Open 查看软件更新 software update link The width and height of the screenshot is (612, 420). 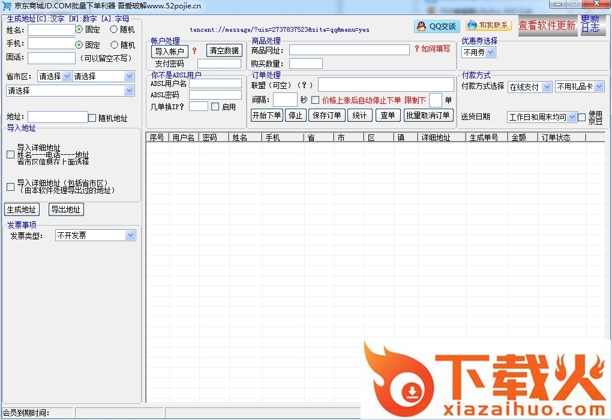pos(547,26)
